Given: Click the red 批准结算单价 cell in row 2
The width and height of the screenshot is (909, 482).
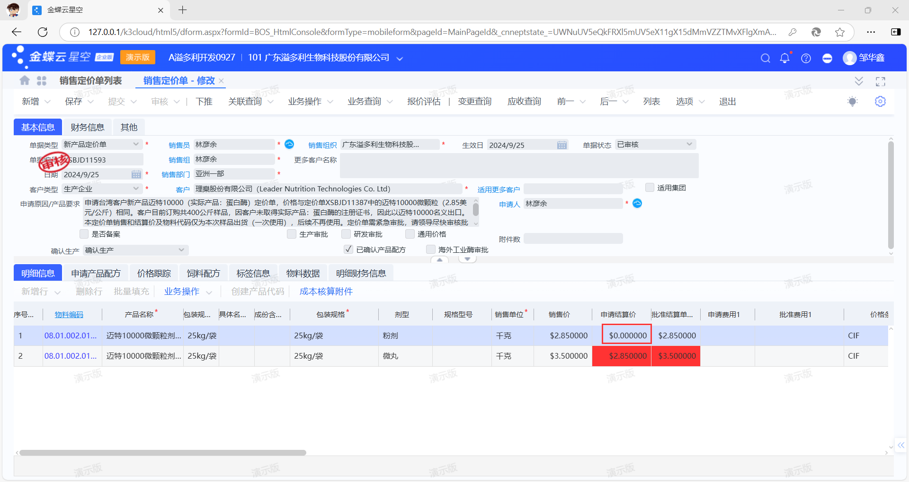Looking at the screenshot, I should (x=676, y=356).
